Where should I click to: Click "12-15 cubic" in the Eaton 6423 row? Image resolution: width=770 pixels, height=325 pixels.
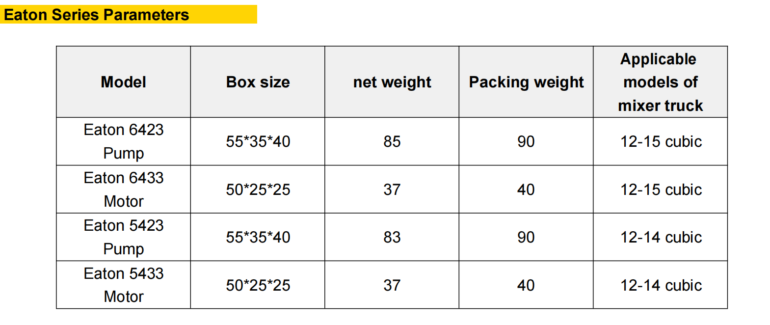(x=661, y=141)
